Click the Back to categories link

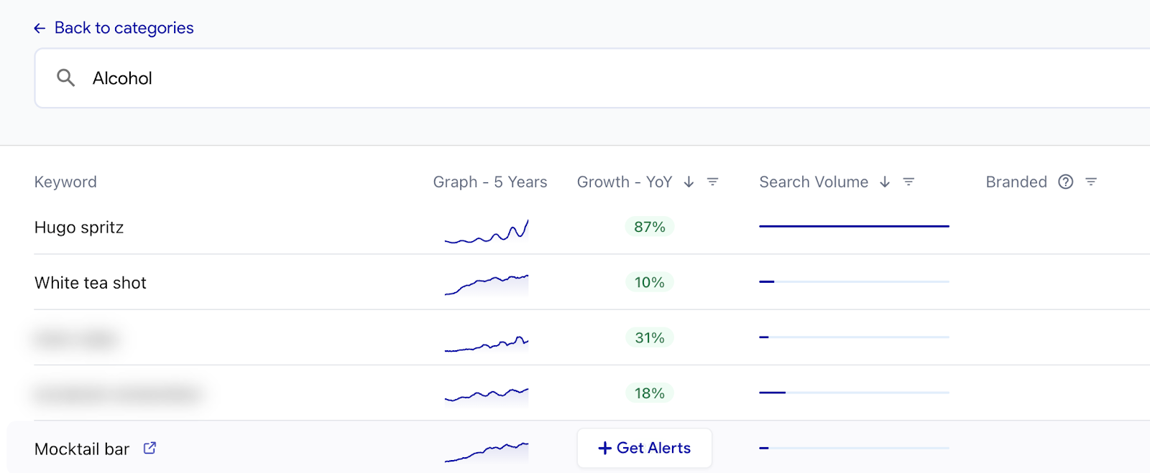tap(124, 28)
